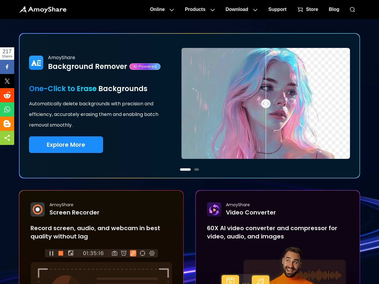Click orange stop icon in recorder toolbar

[x=61, y=253]
